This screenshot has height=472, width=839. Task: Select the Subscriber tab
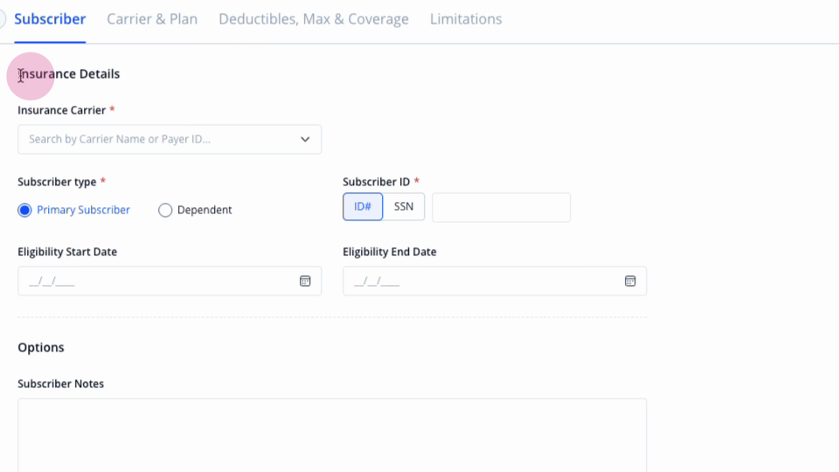[x=50, y=18]
